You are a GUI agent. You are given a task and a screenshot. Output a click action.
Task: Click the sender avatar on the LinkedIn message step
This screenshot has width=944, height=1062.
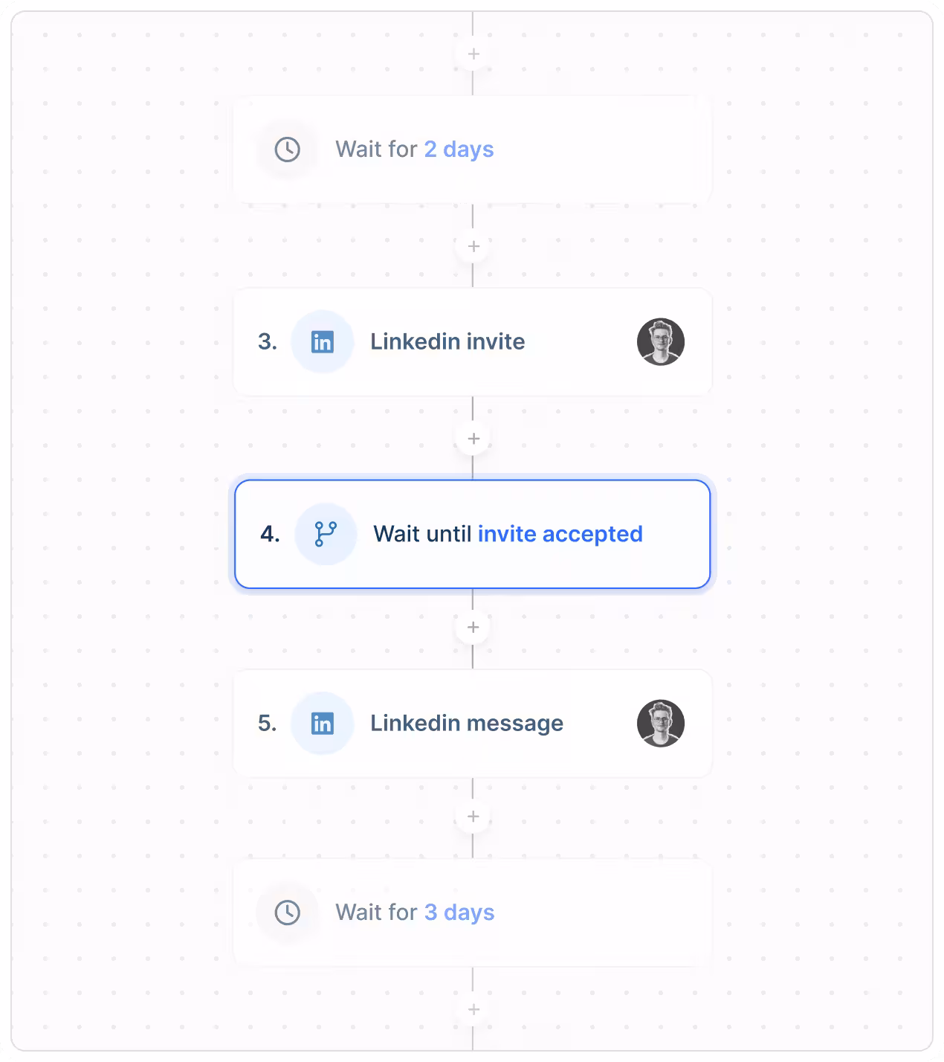pos(660,724)
